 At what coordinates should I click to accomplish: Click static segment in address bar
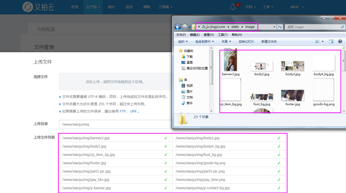coord(235,27)
